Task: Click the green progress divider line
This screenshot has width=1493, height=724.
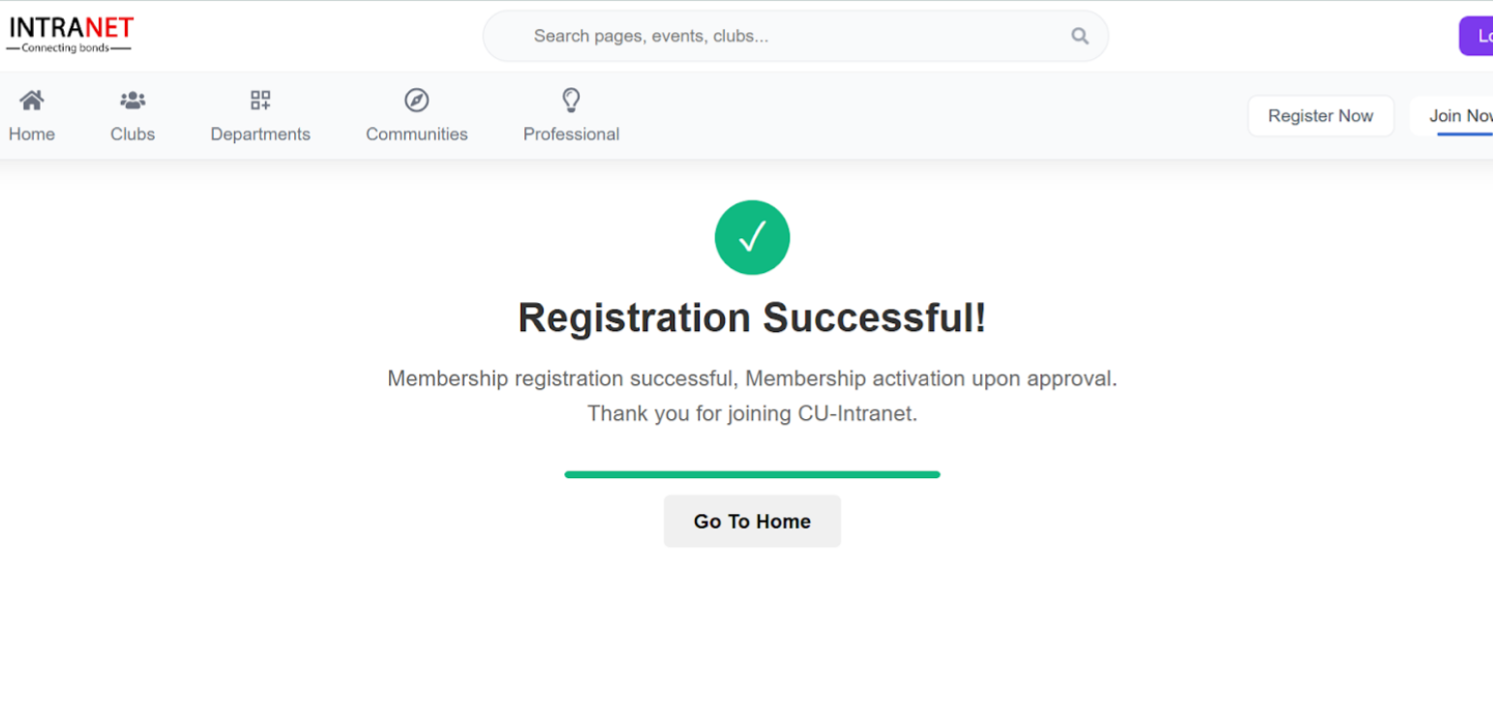Action: [x=752, y=473]
